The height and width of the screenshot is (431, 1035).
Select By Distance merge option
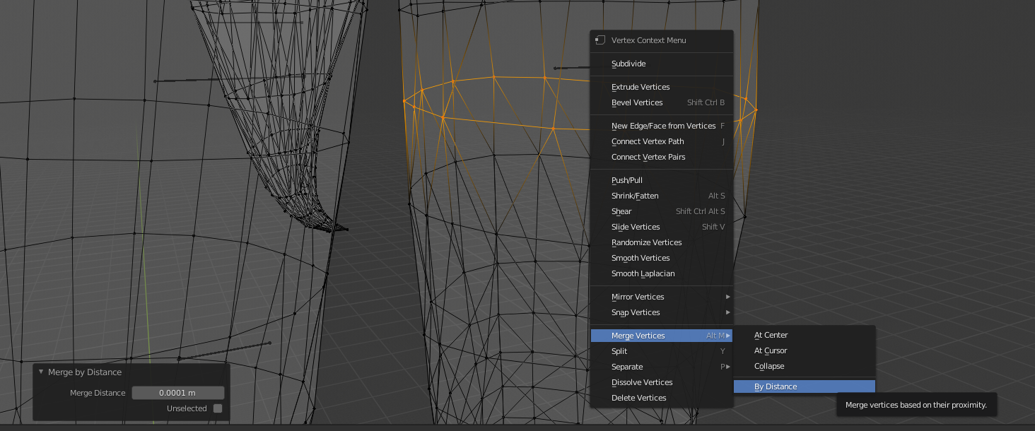(805, 386)
